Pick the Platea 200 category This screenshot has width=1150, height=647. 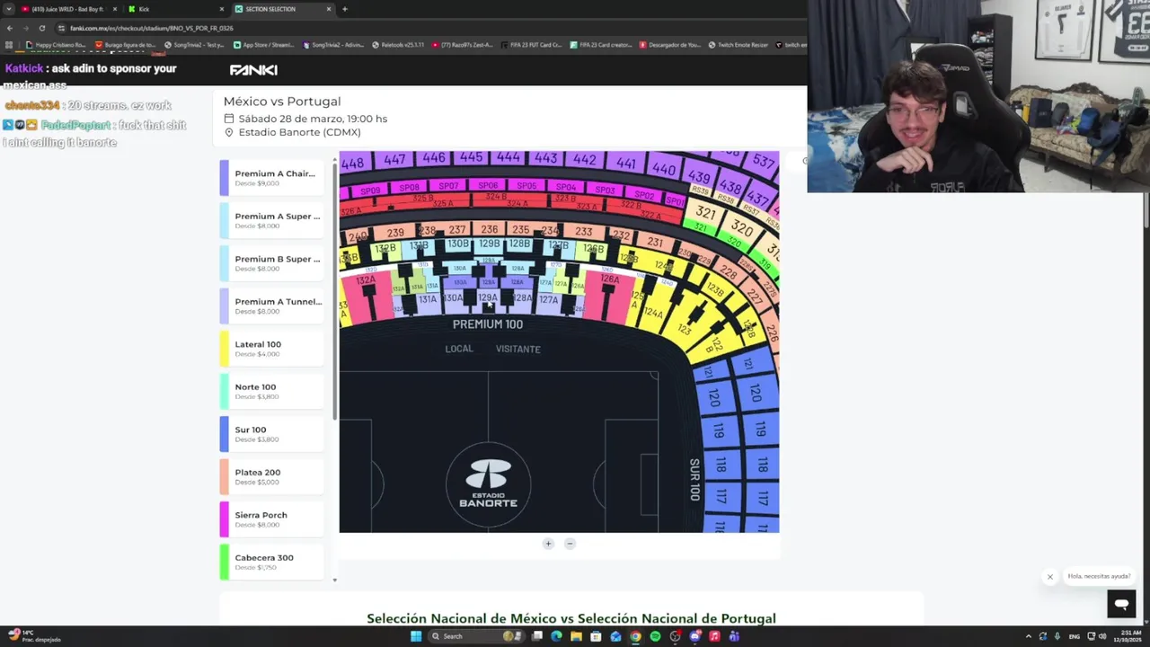tap(271, 476)
